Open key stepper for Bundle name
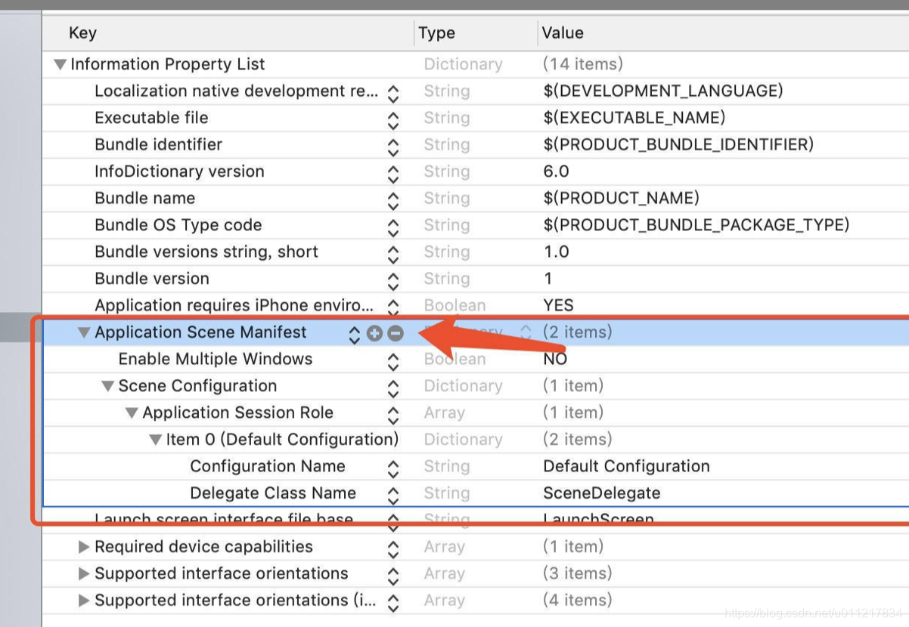 point(393,201)
